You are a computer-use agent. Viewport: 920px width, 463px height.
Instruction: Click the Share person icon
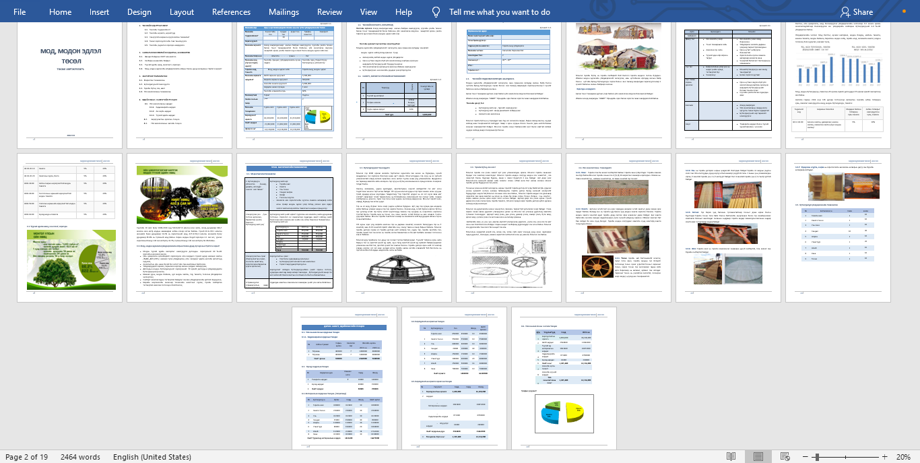pos(845,12)
